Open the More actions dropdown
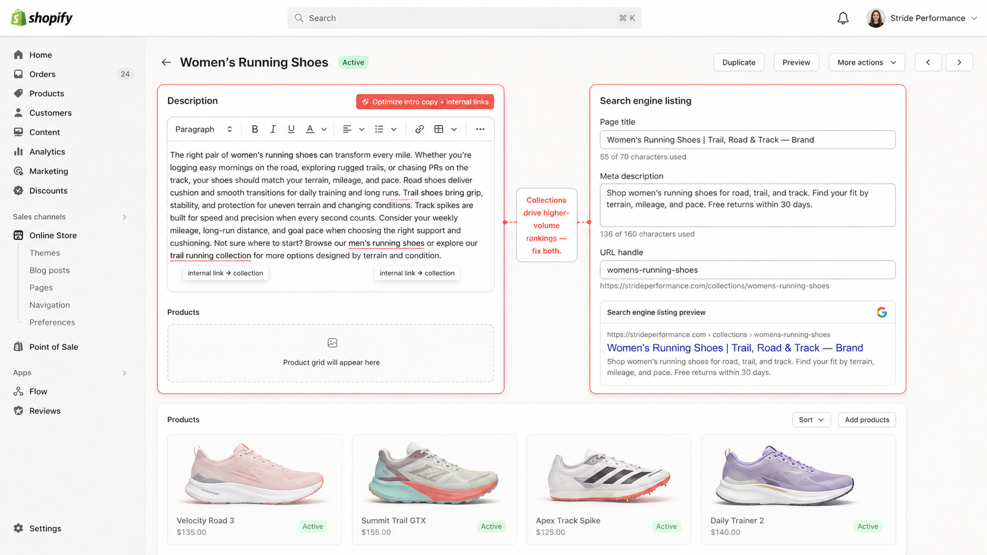The height and width of the screenshot is (555, 987). pyautogui.click(x=866, y=62)
